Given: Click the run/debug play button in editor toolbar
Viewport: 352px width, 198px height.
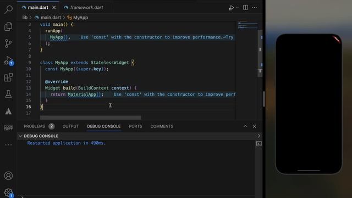Looking at the screenshot, I should [231, 8].
